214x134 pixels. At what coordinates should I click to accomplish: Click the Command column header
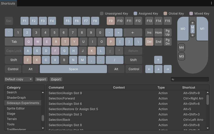tap(56, 87)
